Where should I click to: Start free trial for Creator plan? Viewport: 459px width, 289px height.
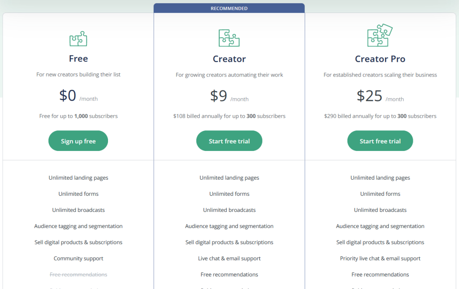tap(229, 141)
